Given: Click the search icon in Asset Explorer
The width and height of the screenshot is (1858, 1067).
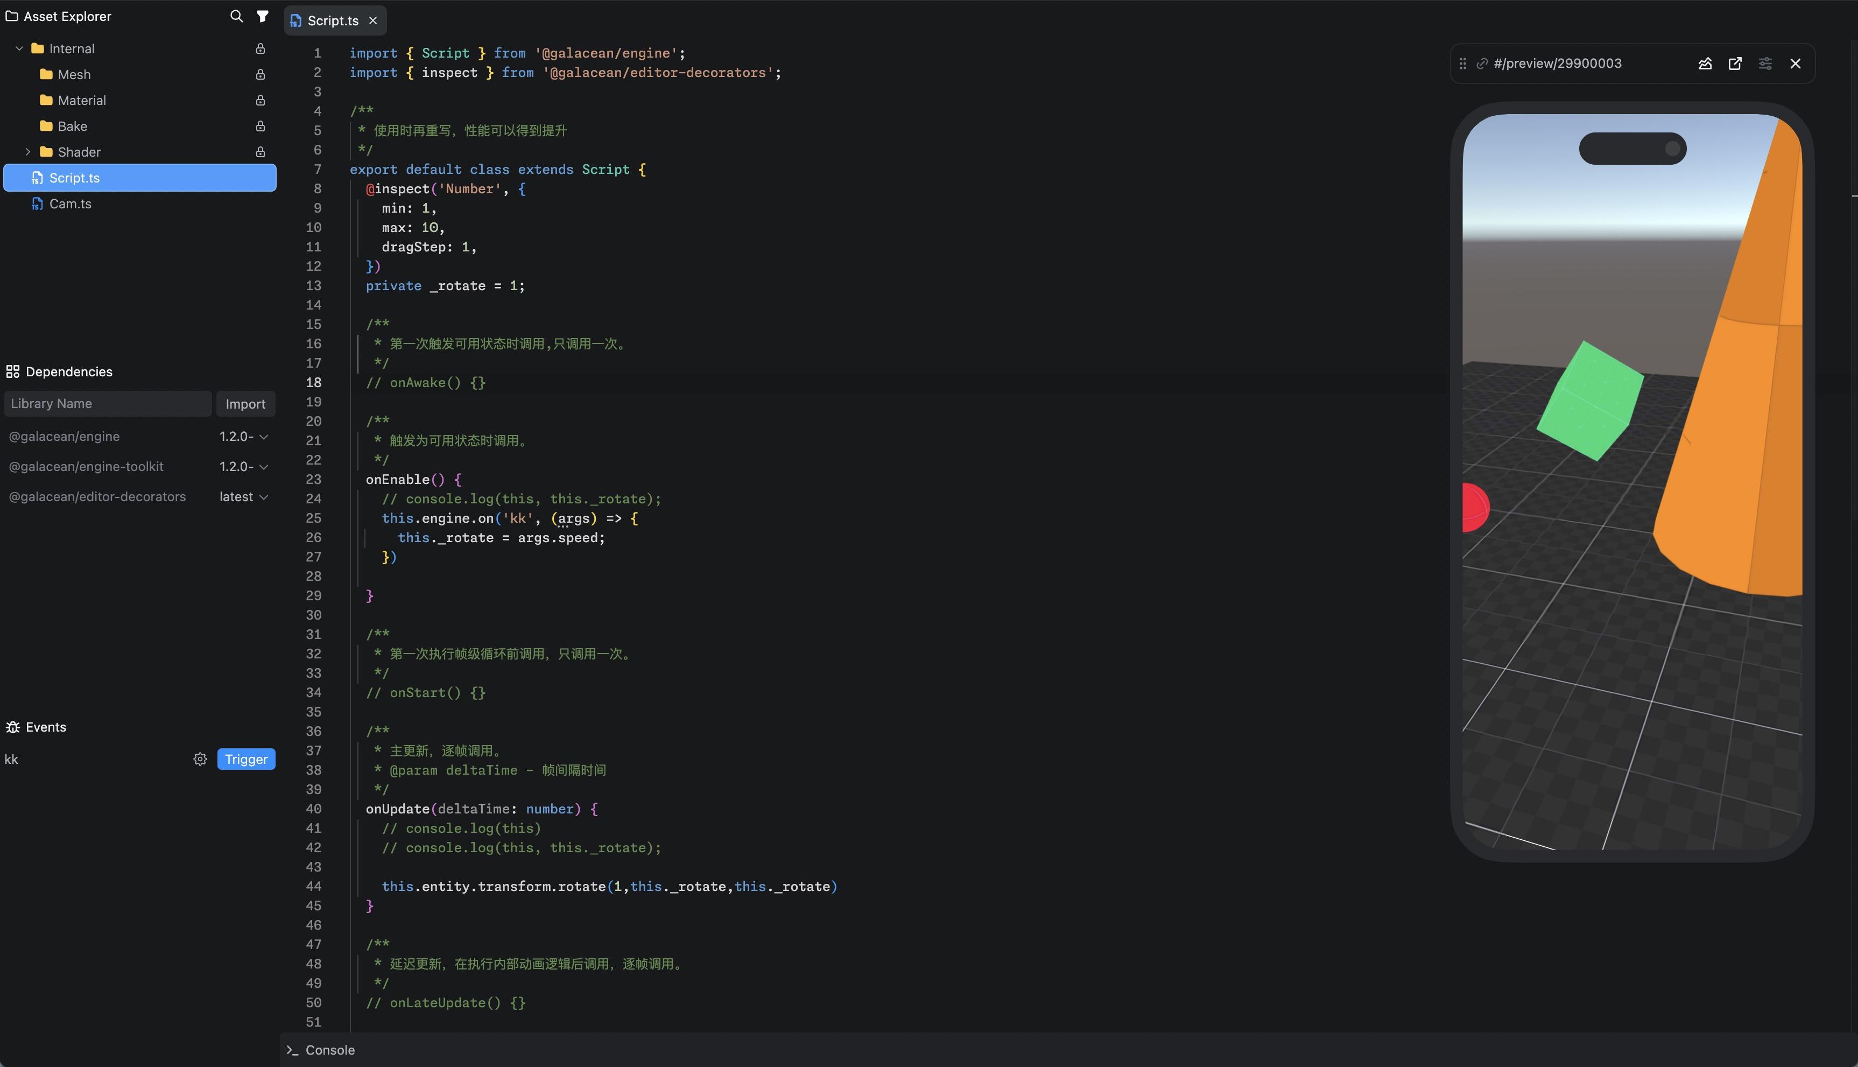Looking at the screenshot, I should (236, 16).
